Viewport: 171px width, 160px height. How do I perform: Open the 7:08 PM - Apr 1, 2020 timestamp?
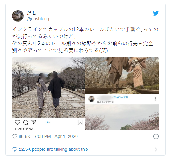(56, 136)
